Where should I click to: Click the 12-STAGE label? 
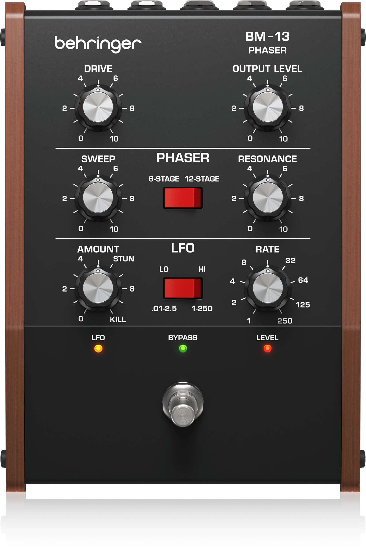202,179
